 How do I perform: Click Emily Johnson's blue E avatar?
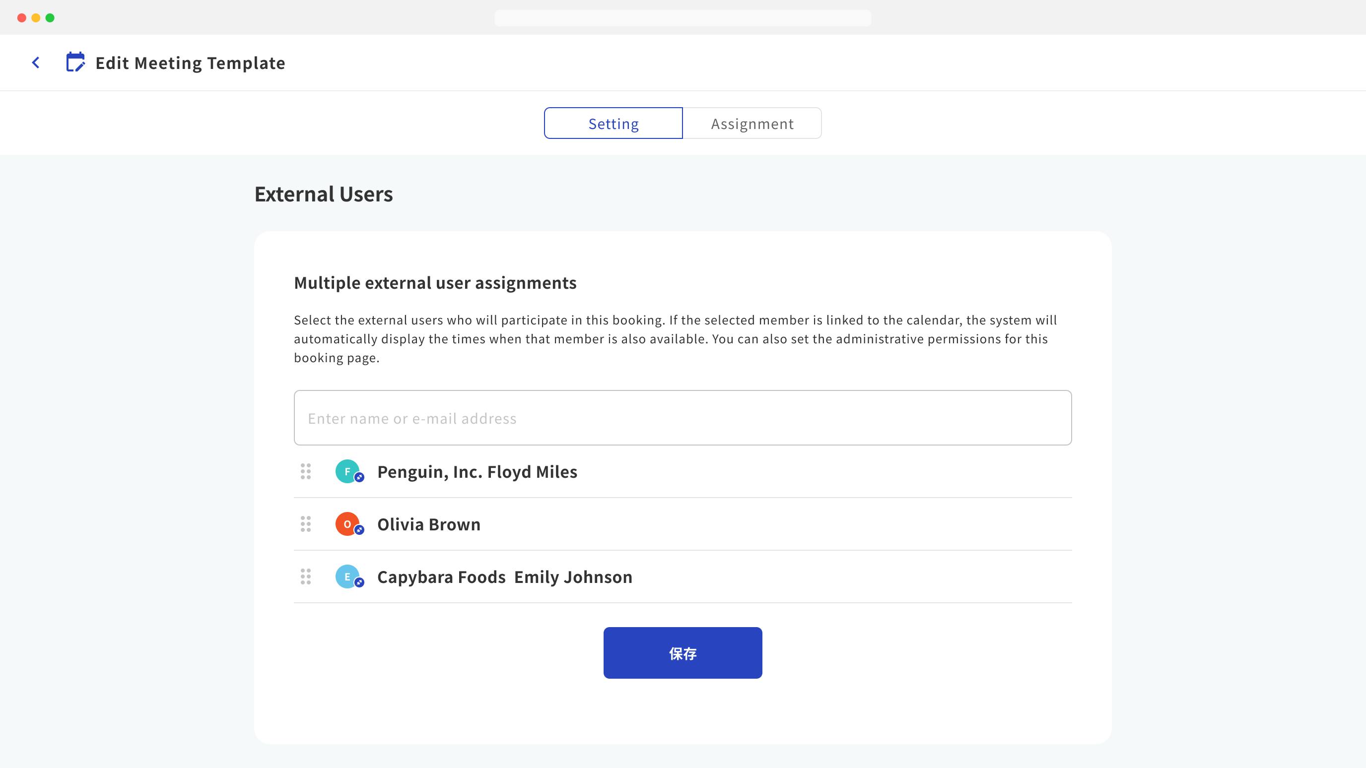pos(347,576)
